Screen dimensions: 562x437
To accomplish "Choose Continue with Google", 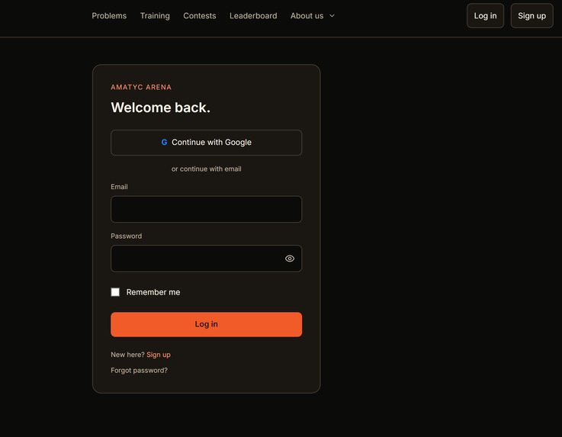I will click(x=206, y=143).
